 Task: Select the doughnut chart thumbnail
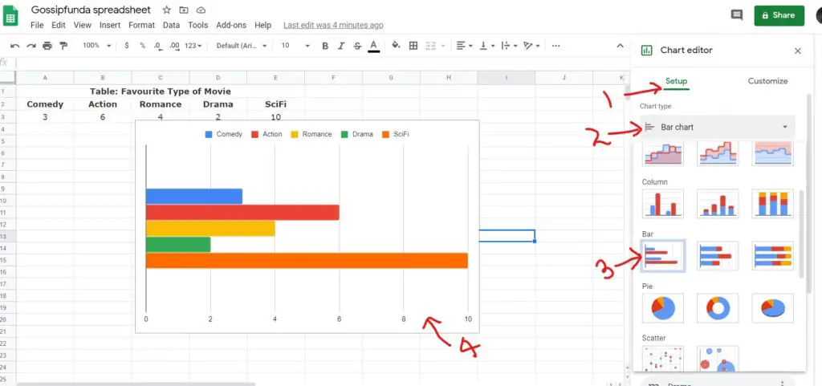[718, 308]
